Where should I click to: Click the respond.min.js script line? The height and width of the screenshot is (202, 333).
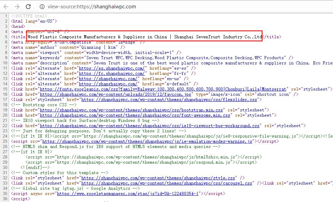141,162
